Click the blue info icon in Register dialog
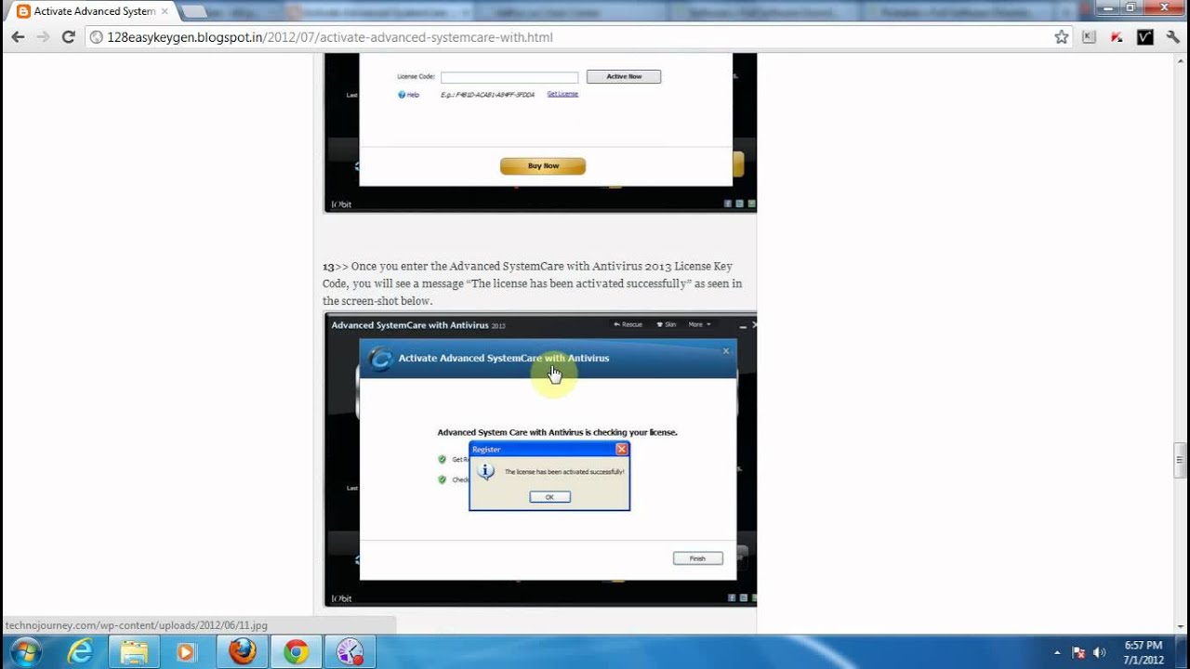The image size is (1190, 669). coord(486,471)
